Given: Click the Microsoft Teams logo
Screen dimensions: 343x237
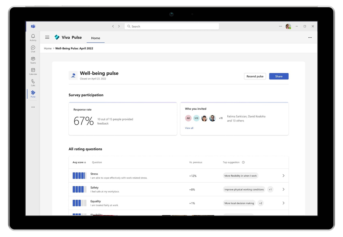Looking at the screenshot, I should [33, 26].
